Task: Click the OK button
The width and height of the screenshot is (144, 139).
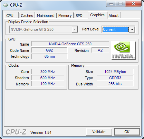Action: pos(127,132)
